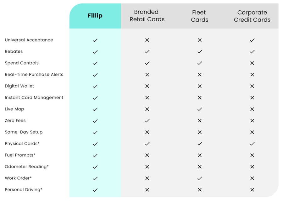Select the Branded Retail Cards column header
Viewport: 283px width, 202px height.
(147, 16)
